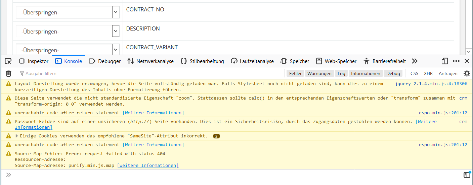The width and height of the screenshot is (473, 185).
Task: Open jquery-2.1.4.min.js:4:18306 source link
Action: (x=431, y=84)
